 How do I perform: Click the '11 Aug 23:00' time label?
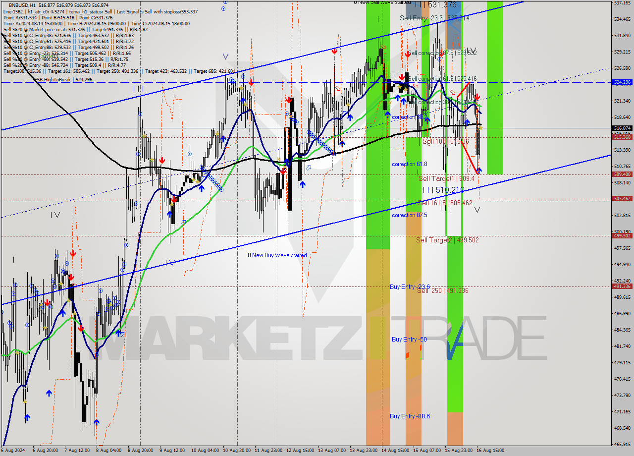[269, 451]
